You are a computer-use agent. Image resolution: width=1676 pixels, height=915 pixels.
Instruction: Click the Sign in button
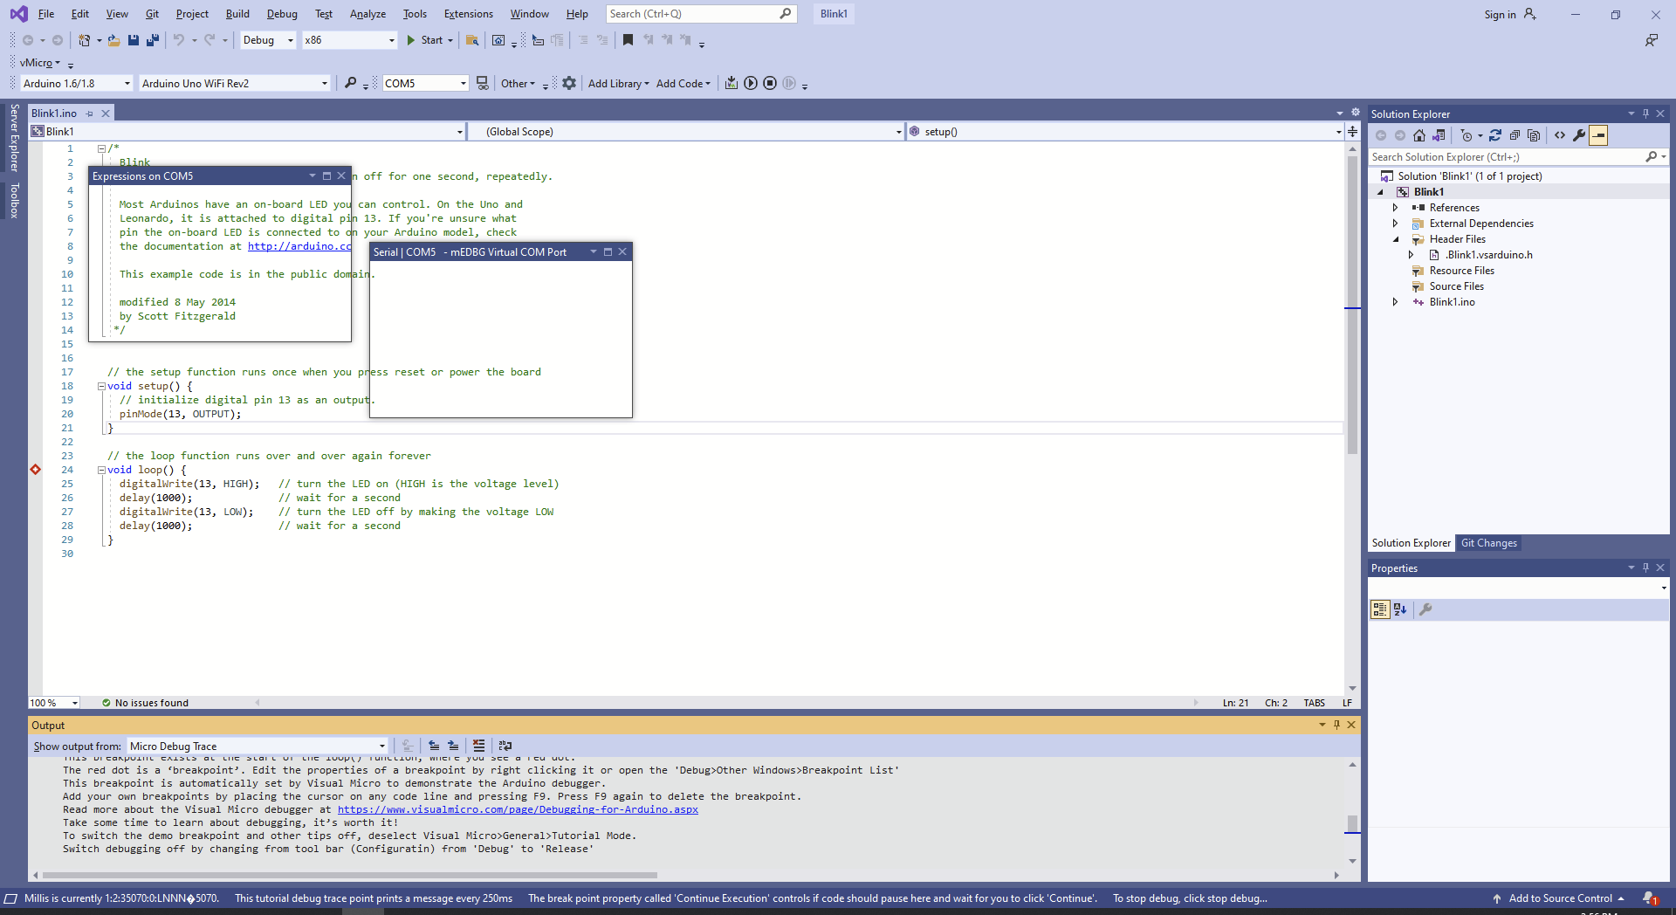pos(1509,14)
